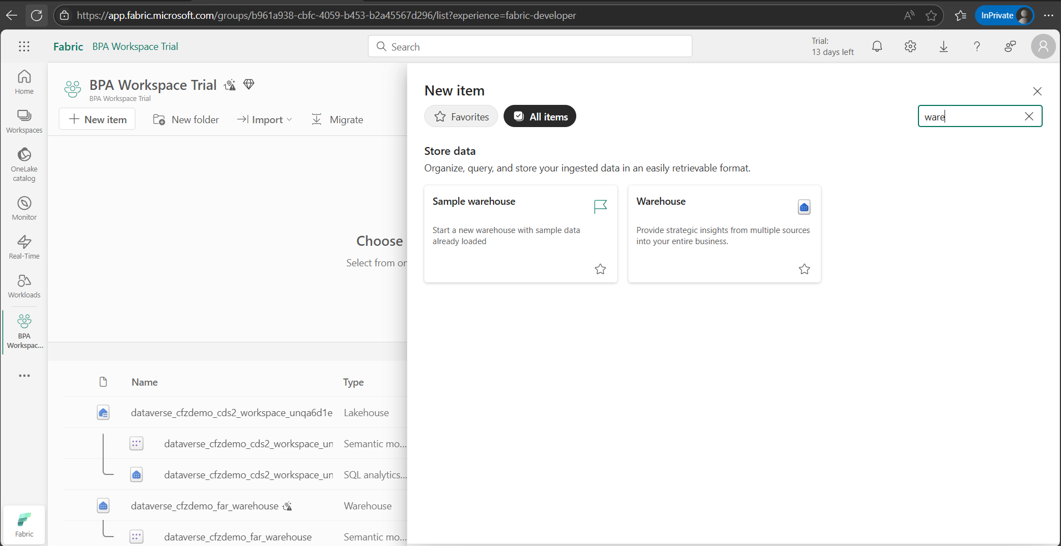The height and width of the screenshot is (546, 1061).
Task: Select the All items tab
Action: click(x=540, y=117)
